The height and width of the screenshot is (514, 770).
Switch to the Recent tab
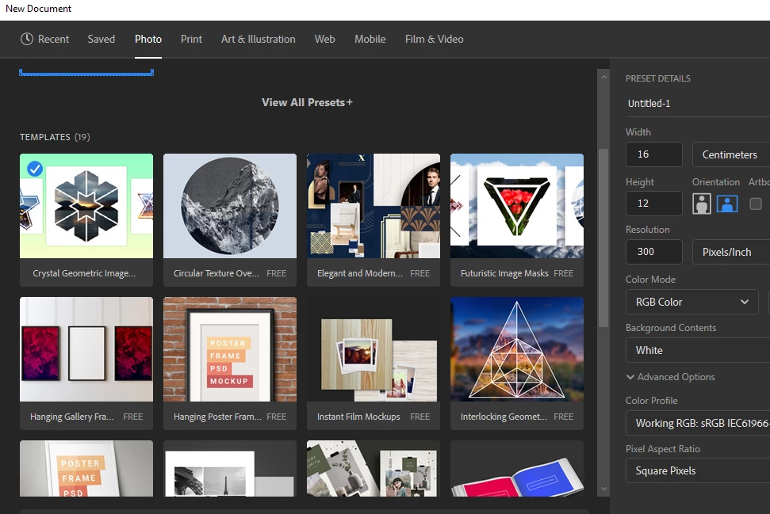point(44,39)
